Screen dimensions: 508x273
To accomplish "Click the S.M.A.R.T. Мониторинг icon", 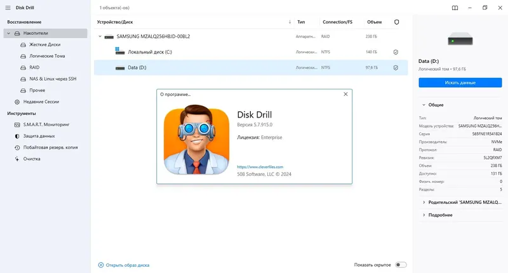I will [x=17, y=124].
